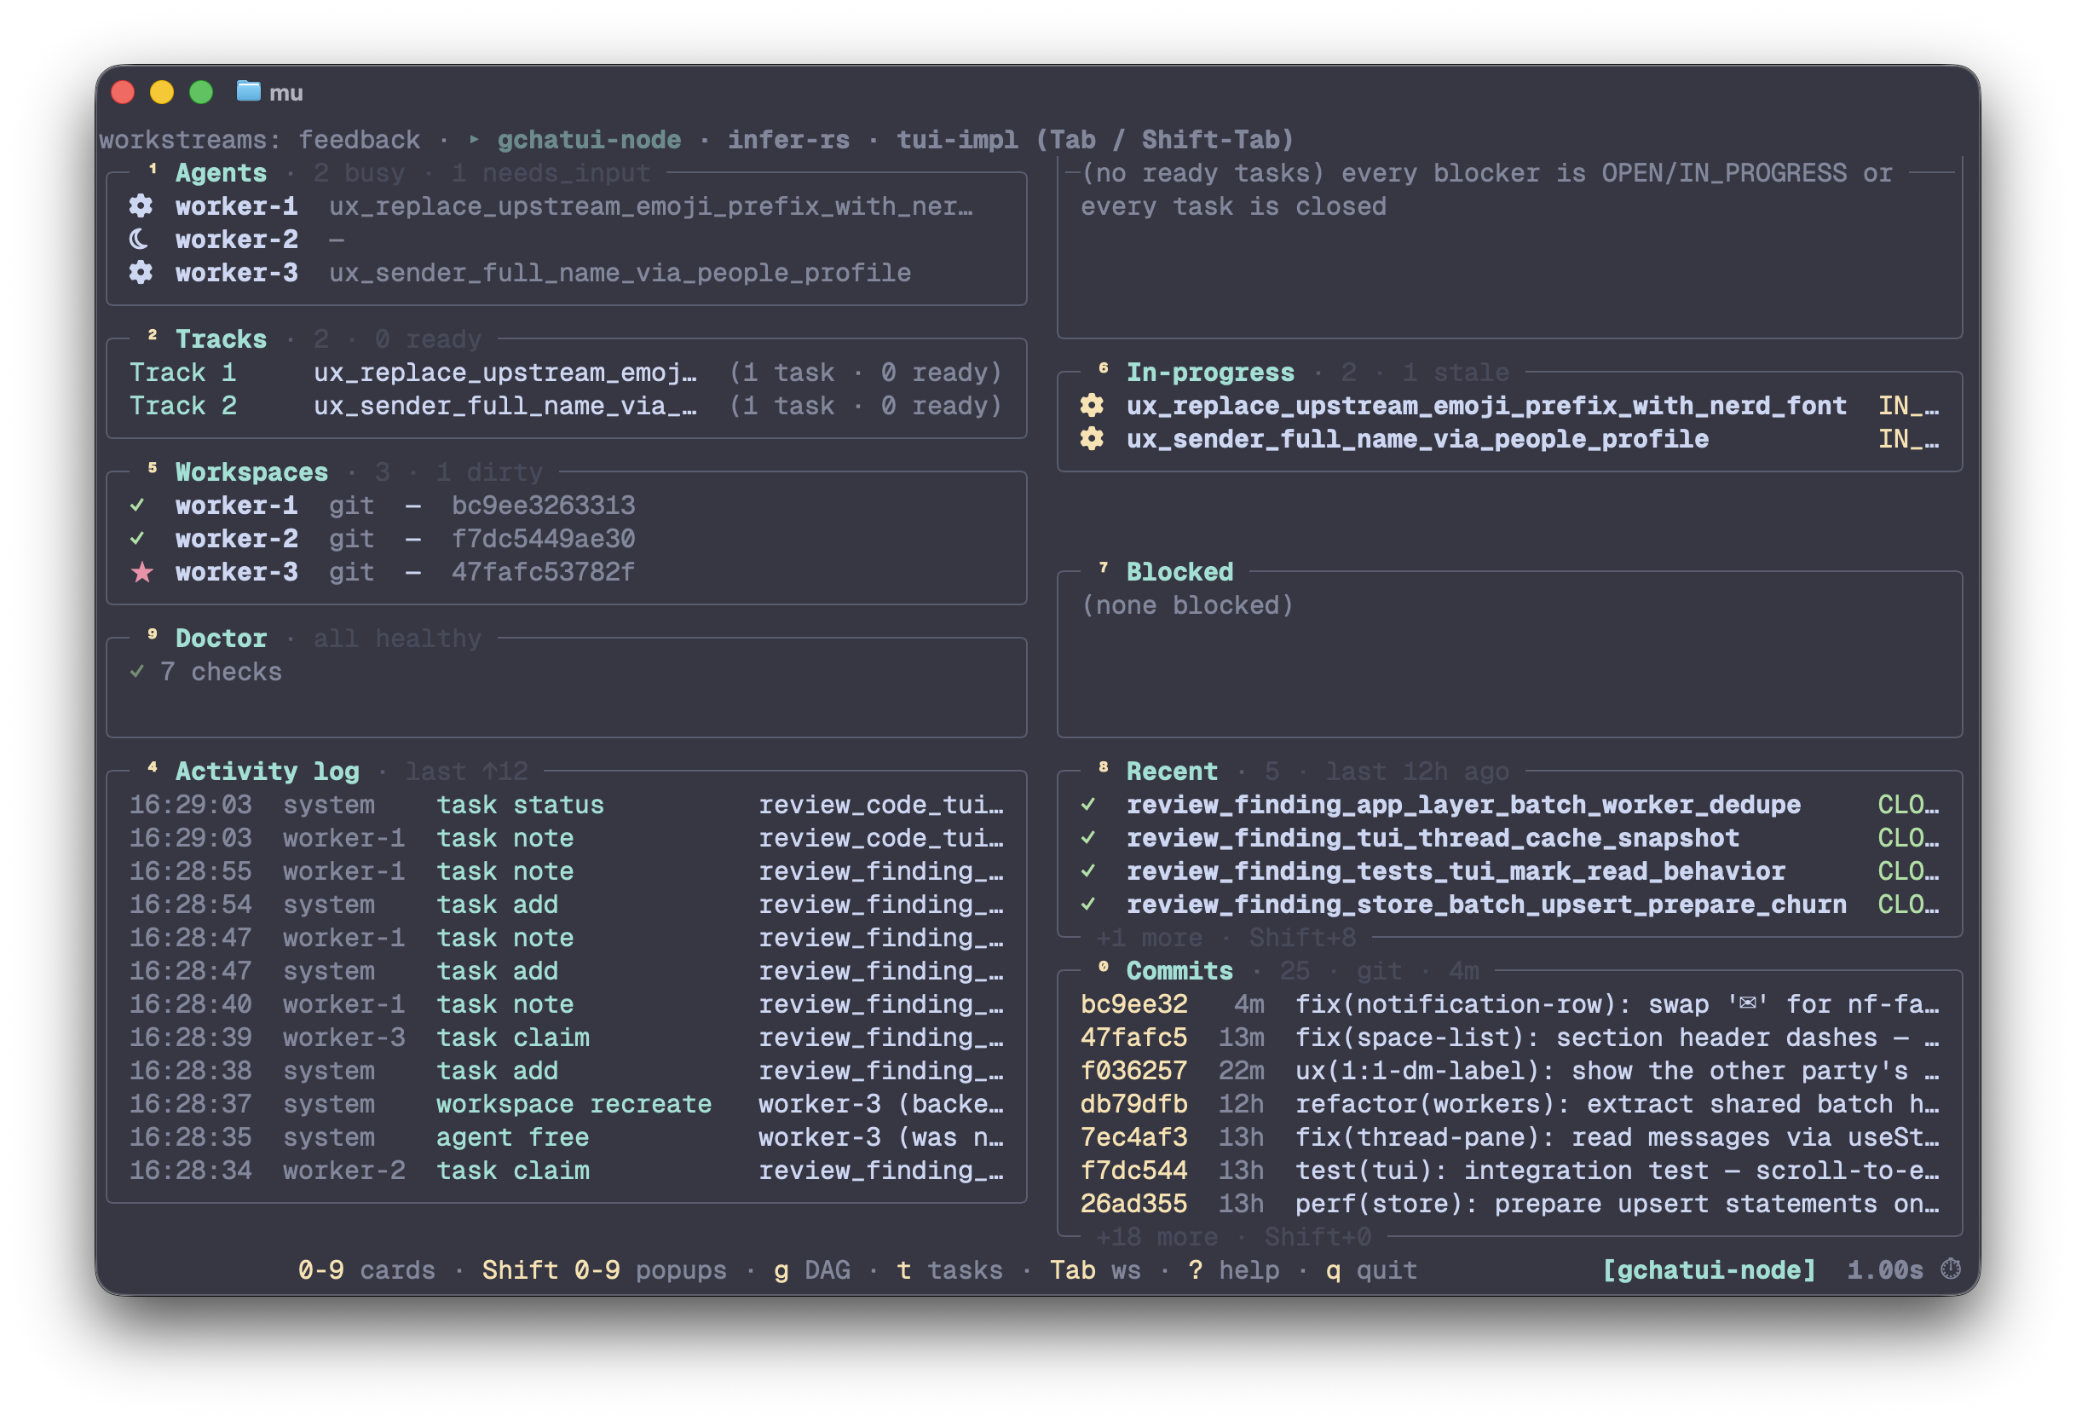Click the 'Tab ws' shortcut hint
The width and height of the screenshot is (2076, 1422).
[1095, 1271]
